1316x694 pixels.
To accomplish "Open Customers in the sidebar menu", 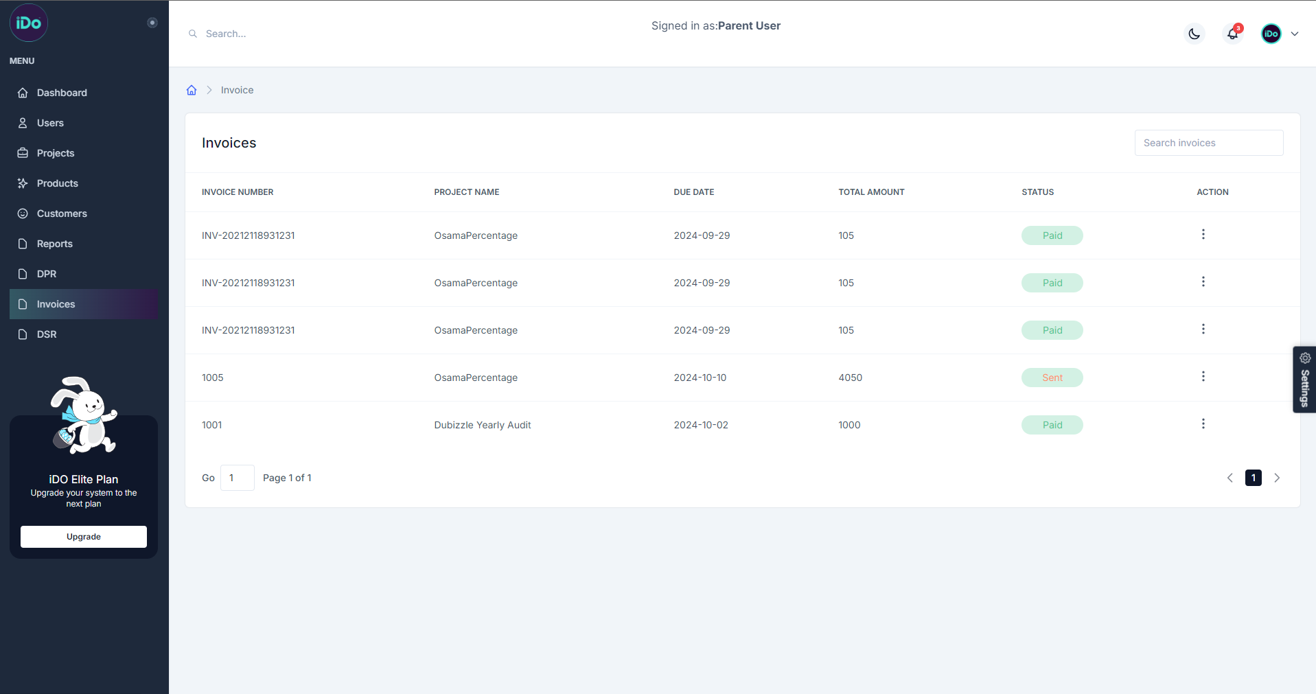I will coord(62,213).
